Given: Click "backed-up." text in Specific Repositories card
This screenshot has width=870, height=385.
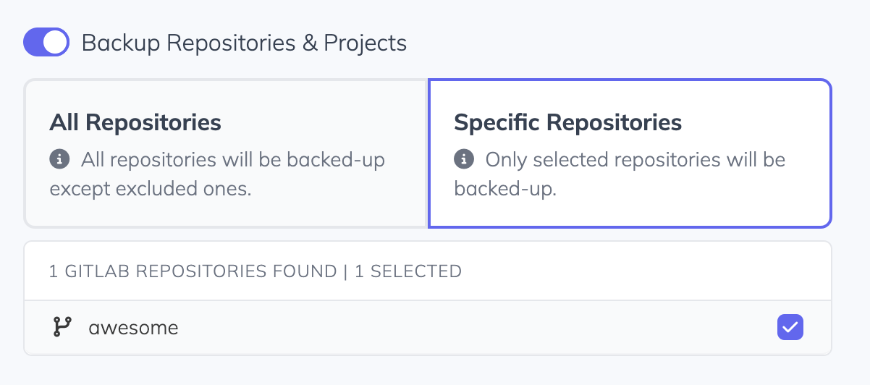Looking at the screenshot, I should tap(505, 190).
